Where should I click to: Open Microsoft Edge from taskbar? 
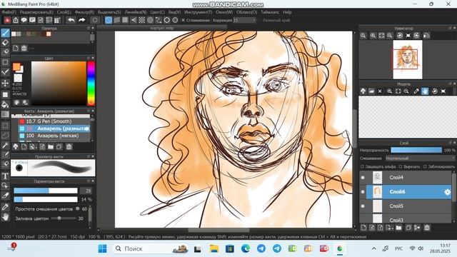click(246, 248)
